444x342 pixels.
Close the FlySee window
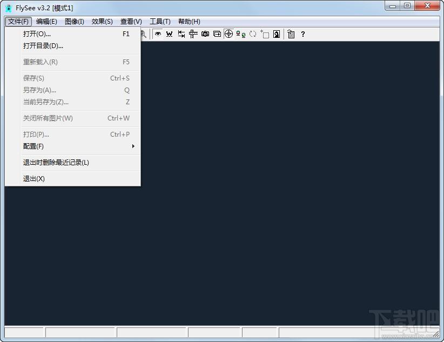pyautogui.click(x=427, y=5)
